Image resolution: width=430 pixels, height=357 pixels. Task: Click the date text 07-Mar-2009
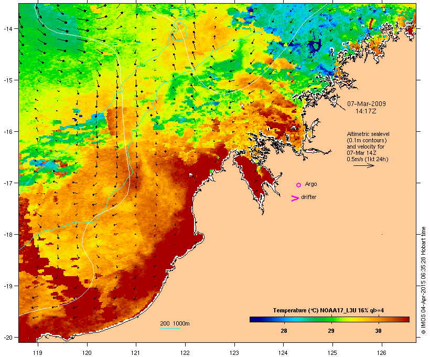[367, 104]
